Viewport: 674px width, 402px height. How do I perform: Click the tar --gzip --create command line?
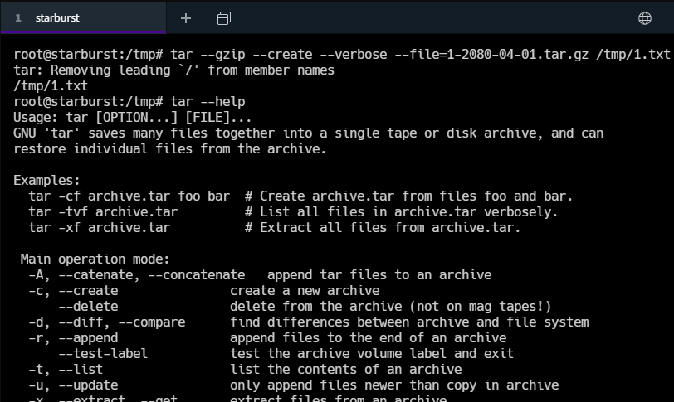coord(342,55)
